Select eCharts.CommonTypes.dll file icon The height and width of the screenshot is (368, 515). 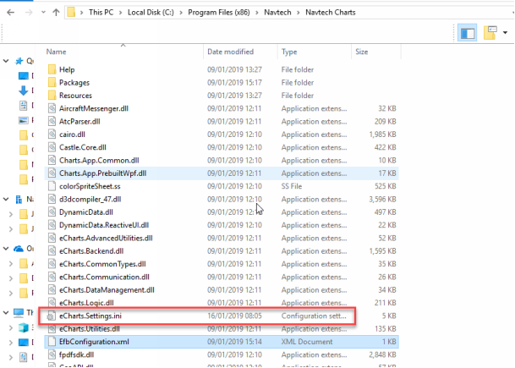pos(52,264)
